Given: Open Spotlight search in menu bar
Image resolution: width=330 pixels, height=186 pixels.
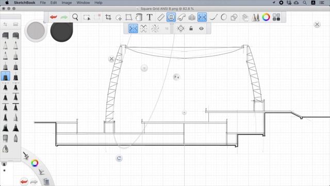Looking at the screenshot, I should (305, 3).
